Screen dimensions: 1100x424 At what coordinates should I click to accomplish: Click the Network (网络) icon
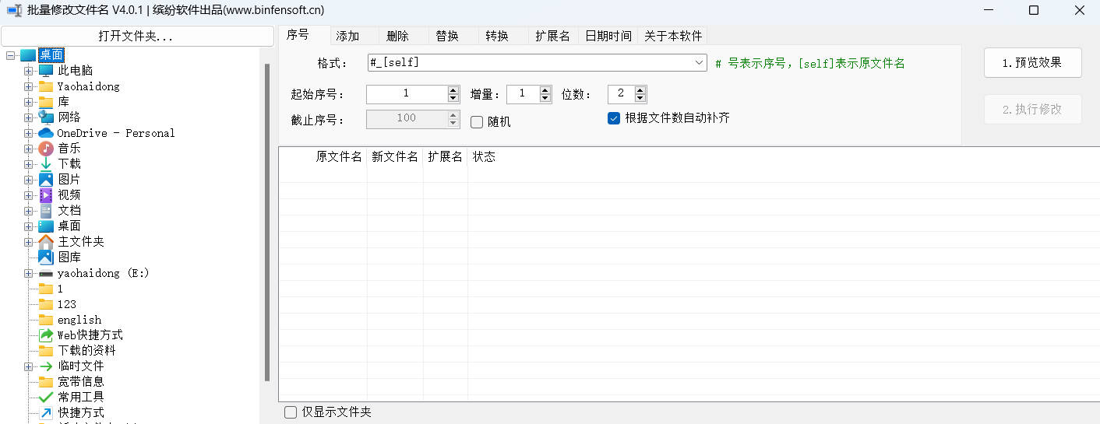[x=46, y=117]
